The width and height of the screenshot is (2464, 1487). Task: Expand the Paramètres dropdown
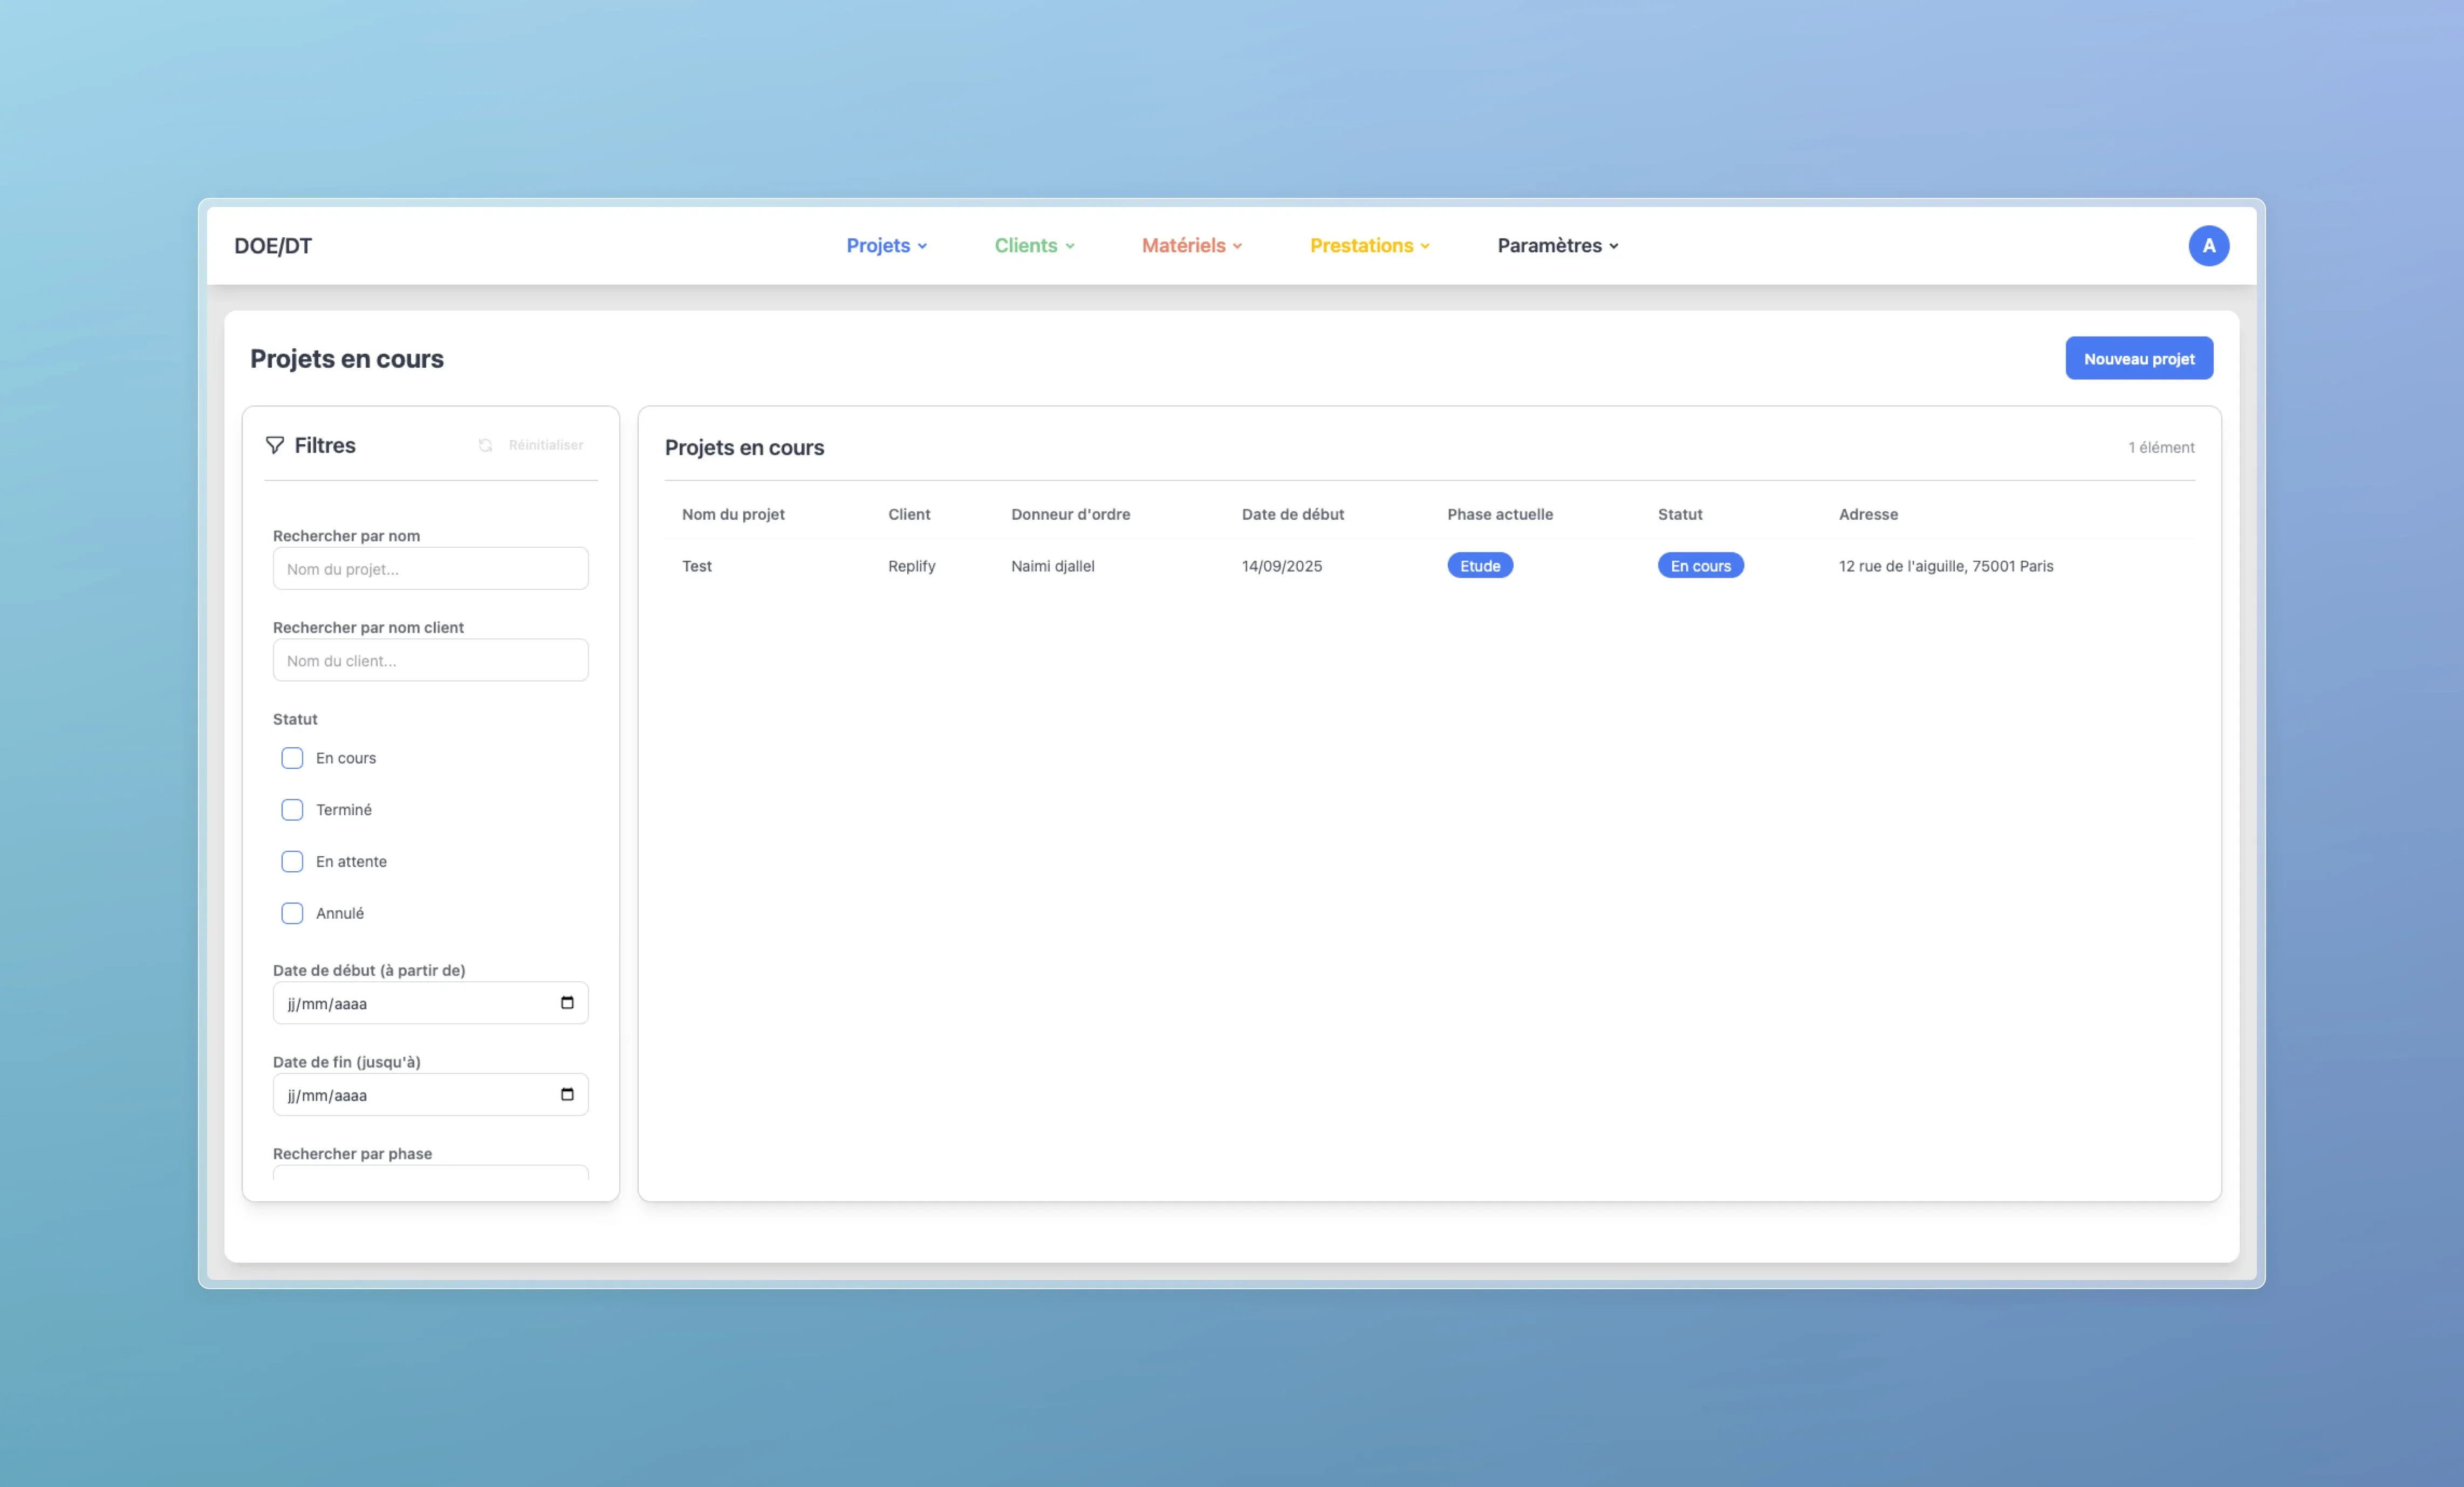tap(1557, 246)
